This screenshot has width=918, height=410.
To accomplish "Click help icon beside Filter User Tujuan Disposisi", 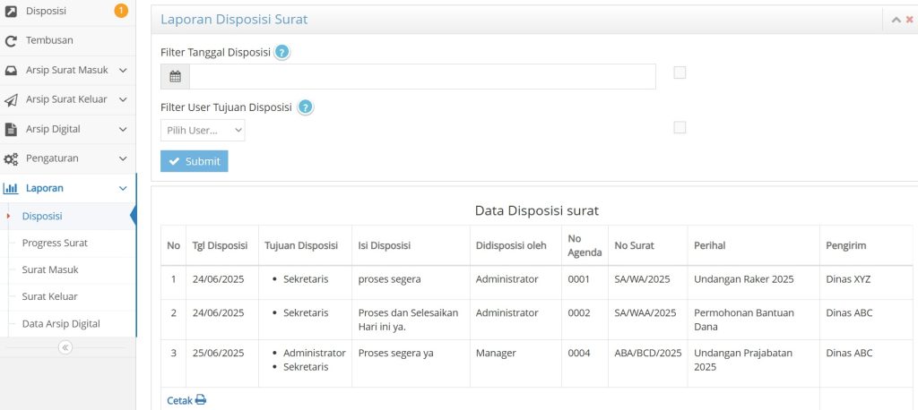I will [305, 107].
